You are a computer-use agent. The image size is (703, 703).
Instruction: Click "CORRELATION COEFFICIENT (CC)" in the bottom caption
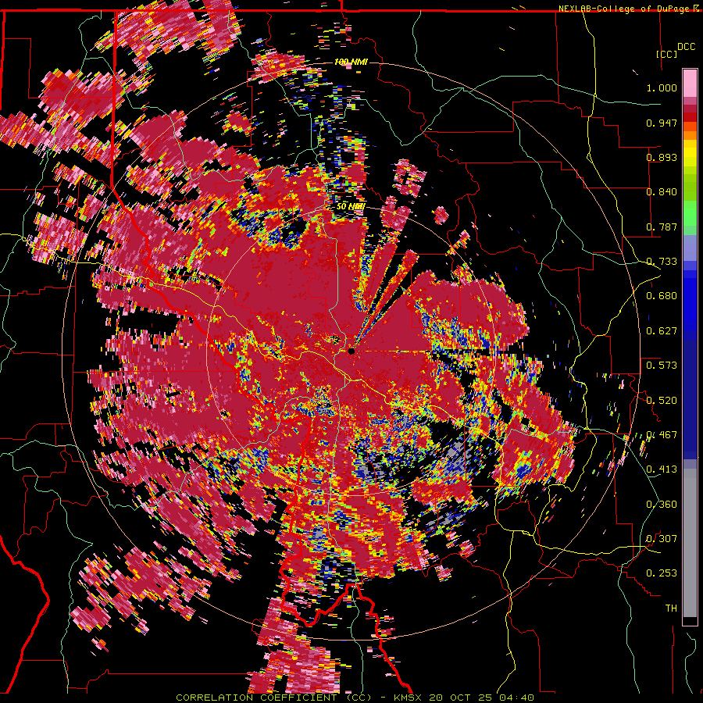273,698
